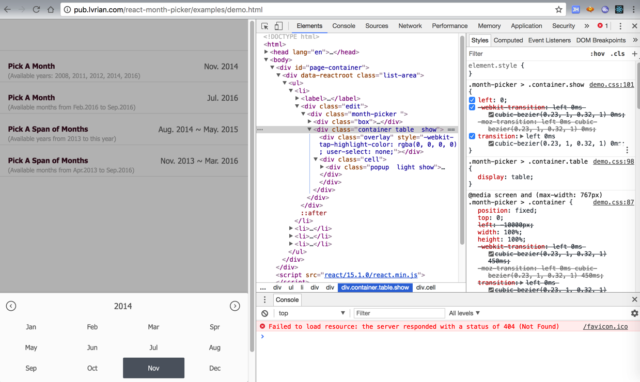Uncheck the 'left: 0' CSS property
This screenshot has height=382, width=640.
(x=472, y=100)
